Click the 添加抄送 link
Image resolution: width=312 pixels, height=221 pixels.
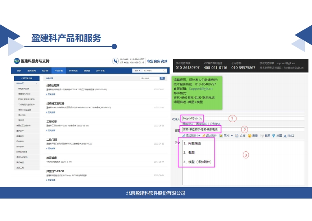tap(188, 124)
